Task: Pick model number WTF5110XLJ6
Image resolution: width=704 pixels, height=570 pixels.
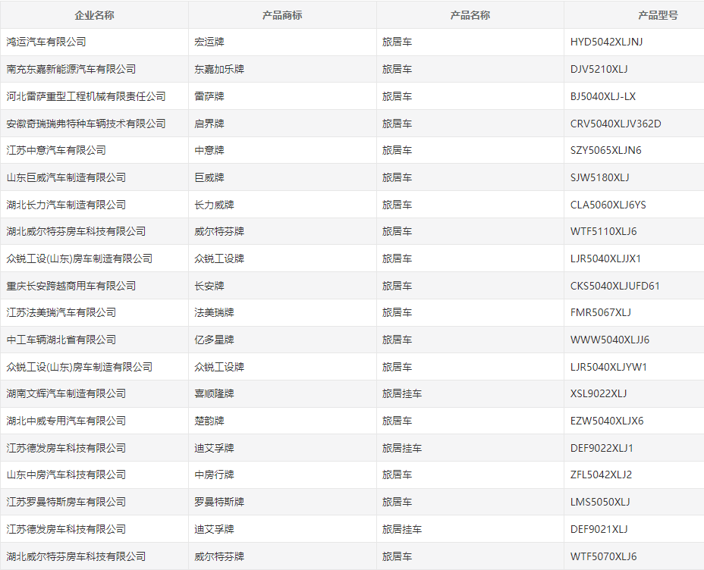Action: click(x=603, y=231)
